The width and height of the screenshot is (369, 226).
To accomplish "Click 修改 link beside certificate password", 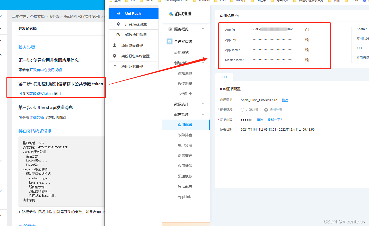I will tap(260, 120).
